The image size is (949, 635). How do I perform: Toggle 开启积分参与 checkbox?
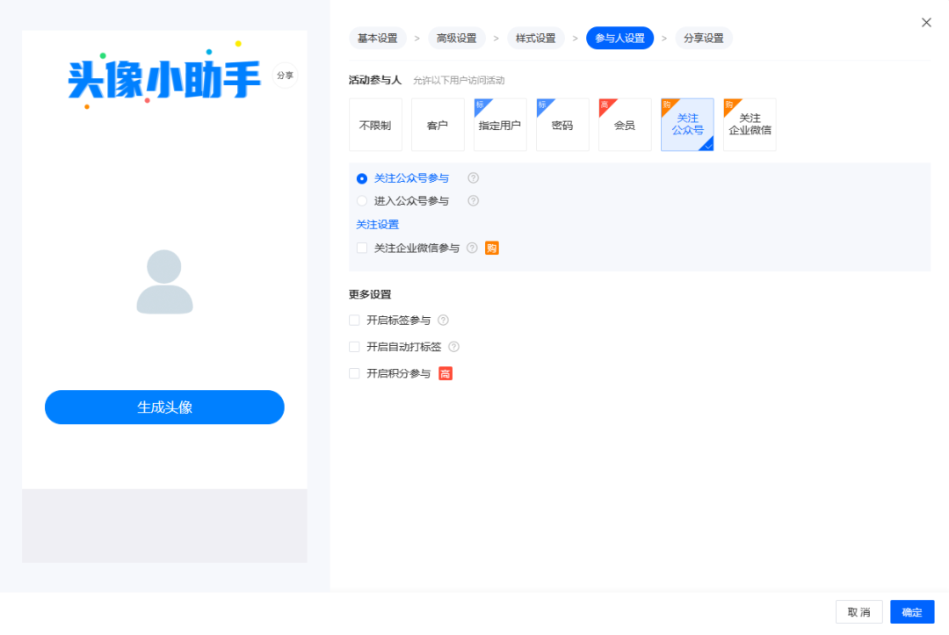(354, 373)
